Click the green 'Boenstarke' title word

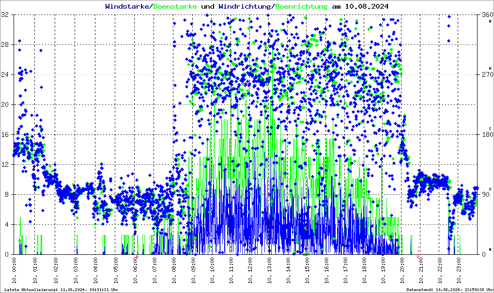click(x=175, y=7)
